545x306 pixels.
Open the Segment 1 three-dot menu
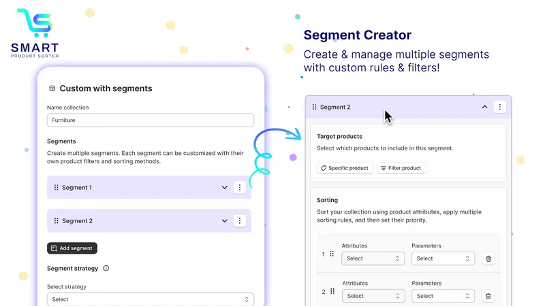coord(240,188)
